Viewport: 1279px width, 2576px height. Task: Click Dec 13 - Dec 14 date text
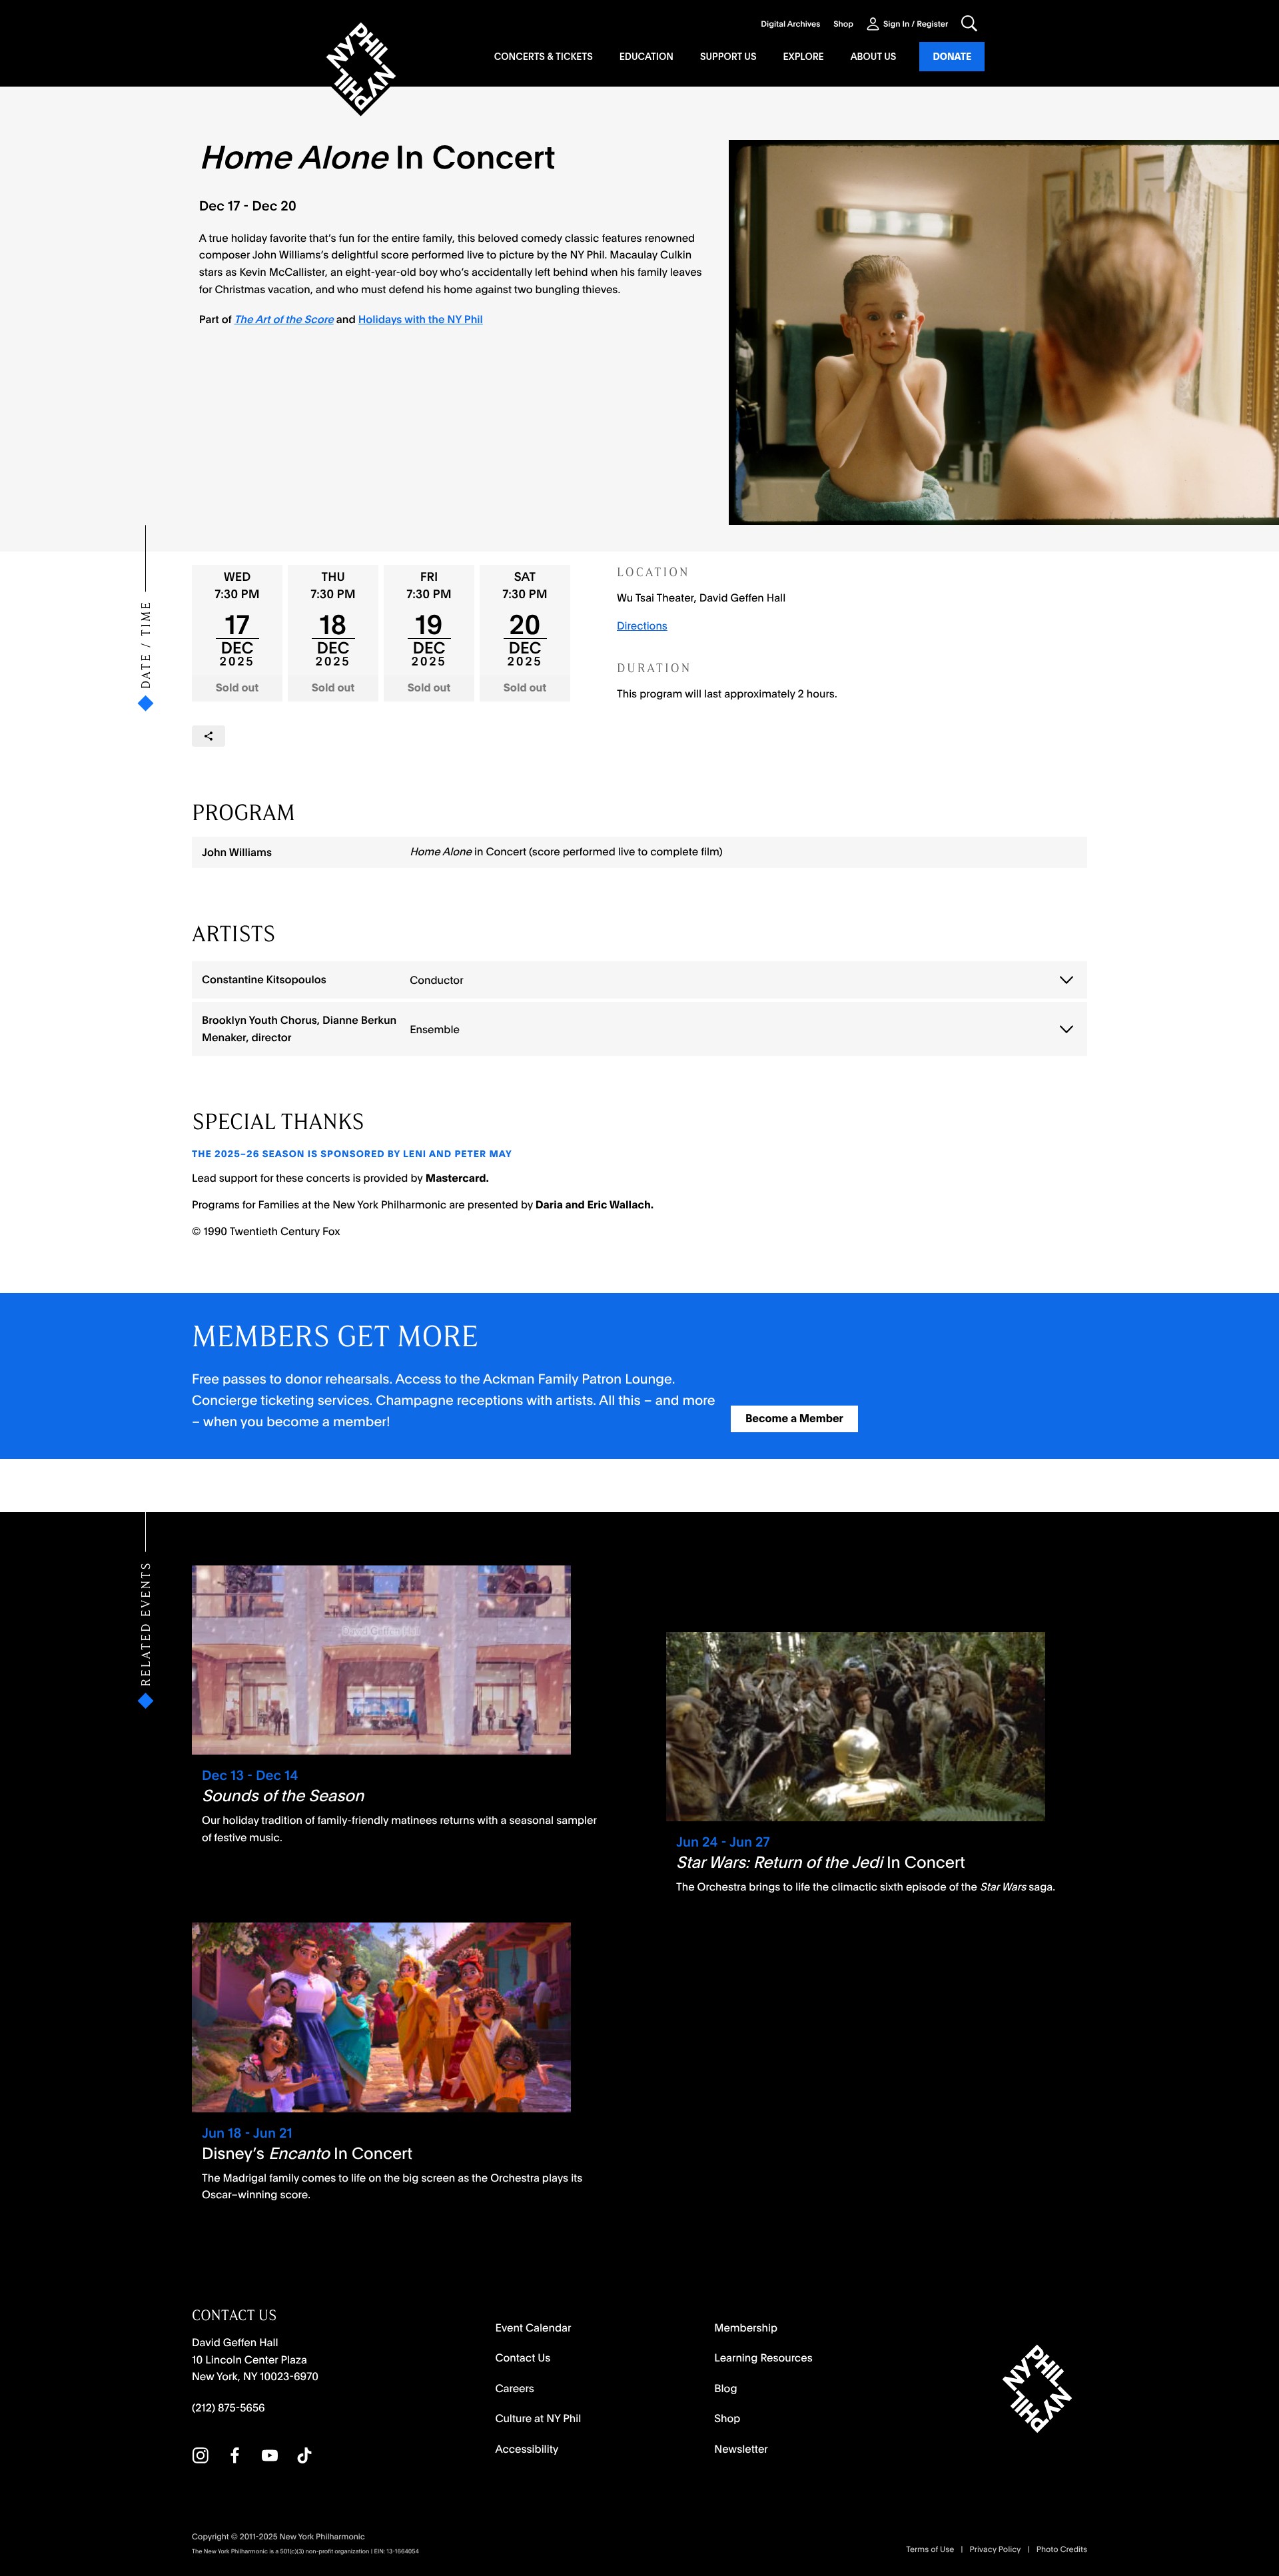pos(250,1775)
